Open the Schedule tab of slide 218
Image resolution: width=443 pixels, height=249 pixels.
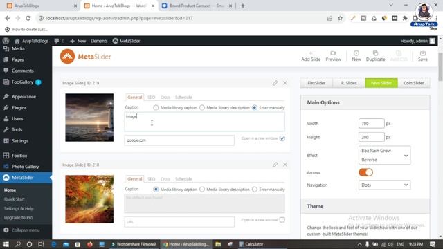pyautogui.click(x=183, y=178)
